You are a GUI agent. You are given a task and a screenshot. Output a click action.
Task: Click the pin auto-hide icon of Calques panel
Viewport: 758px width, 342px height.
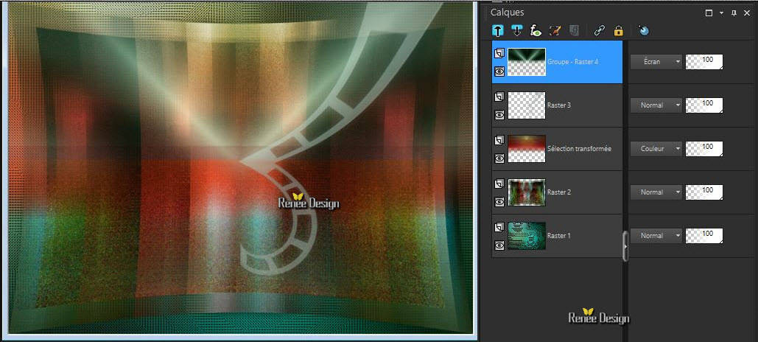734,13
